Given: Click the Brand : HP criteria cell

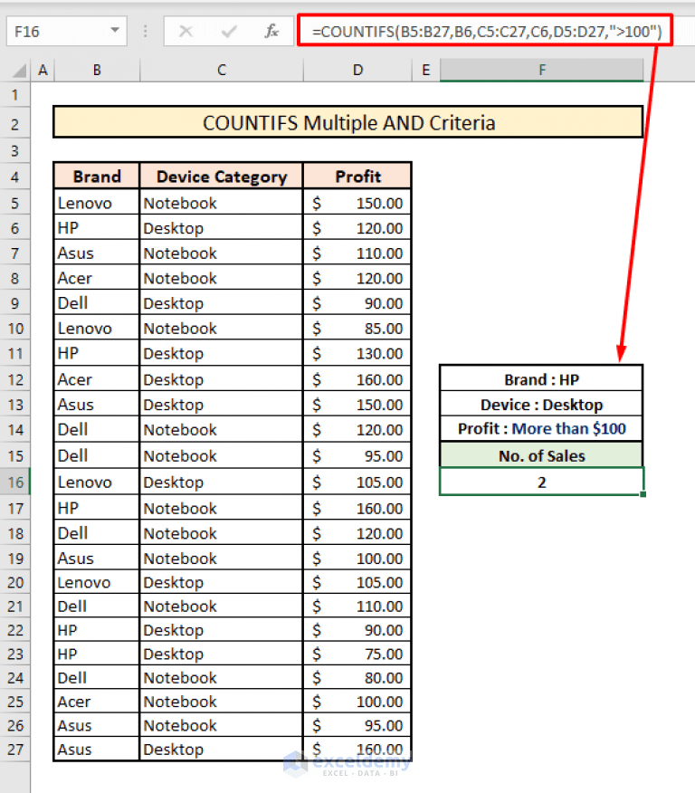Looking at the screenshot, I should point(541,378).
